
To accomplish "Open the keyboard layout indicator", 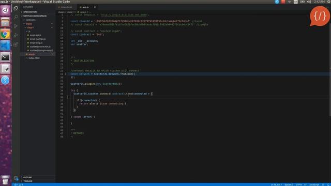I will tap(296, 2).
